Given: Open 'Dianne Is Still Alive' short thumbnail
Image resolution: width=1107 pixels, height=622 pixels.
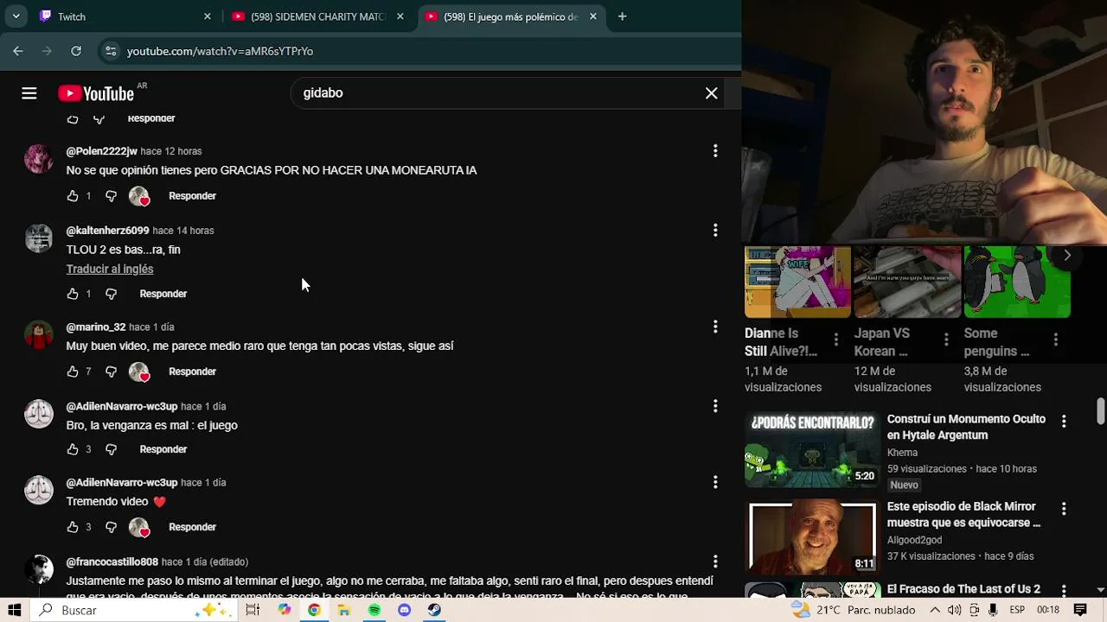Looking at the screenshot, I should [797, 282].
